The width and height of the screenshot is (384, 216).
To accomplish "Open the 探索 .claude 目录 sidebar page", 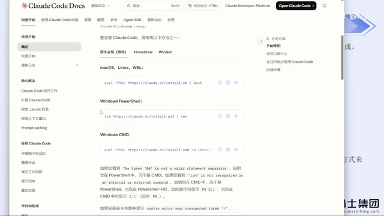I will pyautogui.click(x=35, y=109).
